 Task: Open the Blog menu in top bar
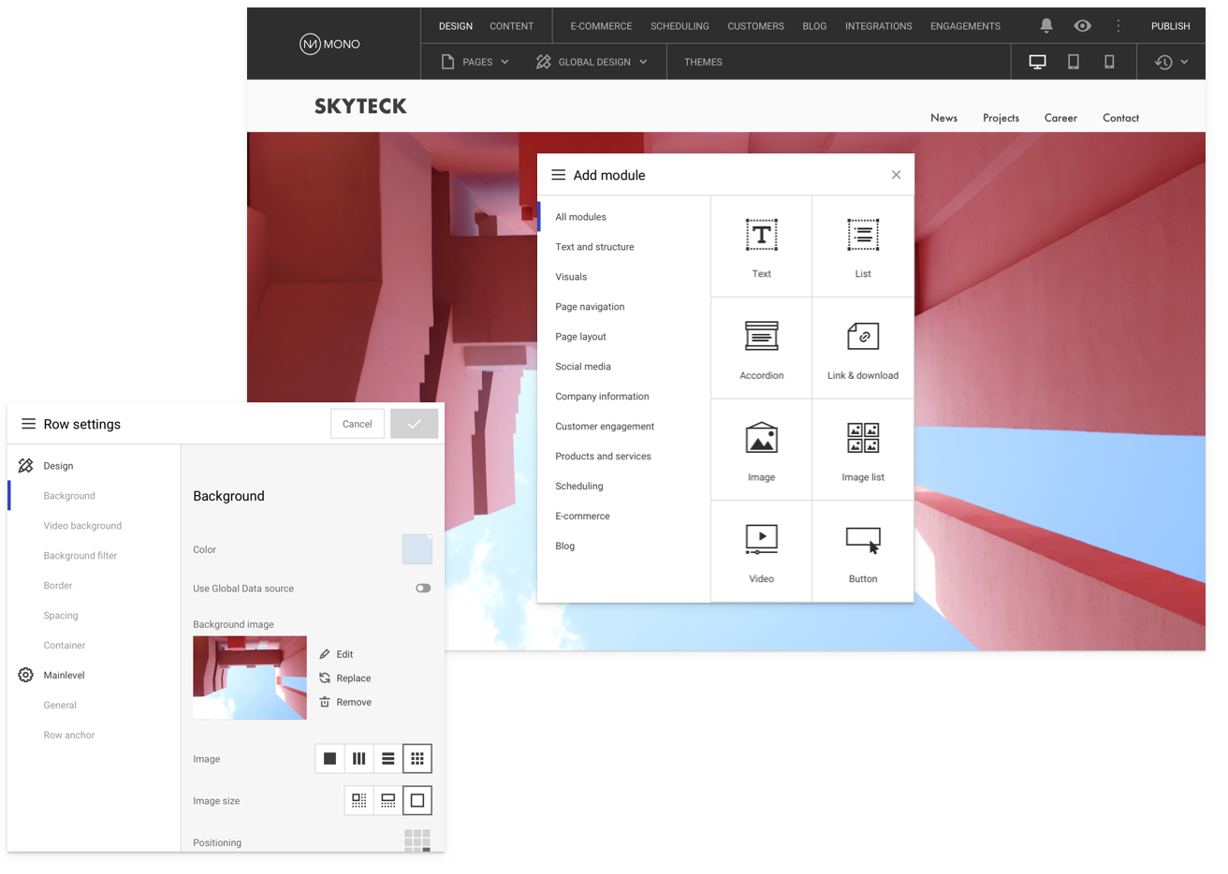coord(814,26)
